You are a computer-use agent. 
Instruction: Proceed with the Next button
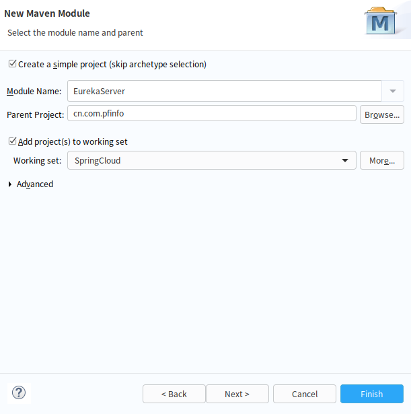[237, 394]
